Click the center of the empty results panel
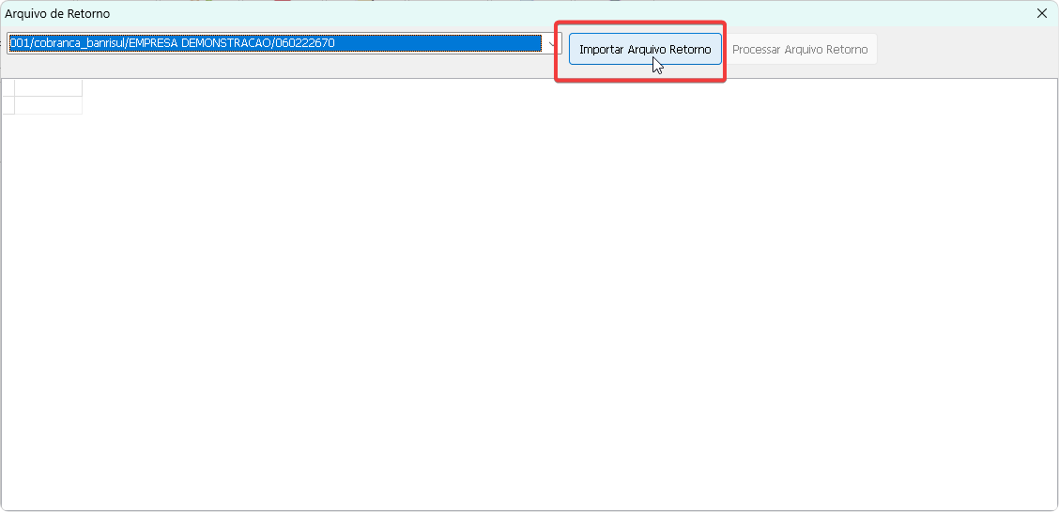1059x512 pixels. pyautogui.click(x=529, y=294)
